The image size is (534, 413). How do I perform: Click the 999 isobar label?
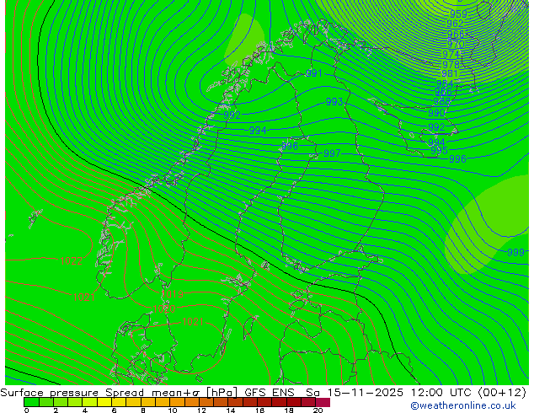pos(516,252)
